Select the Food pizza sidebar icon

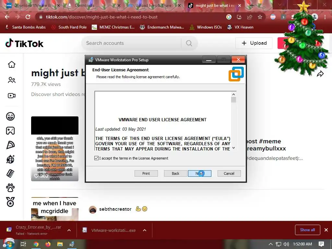tap(10, 145)
